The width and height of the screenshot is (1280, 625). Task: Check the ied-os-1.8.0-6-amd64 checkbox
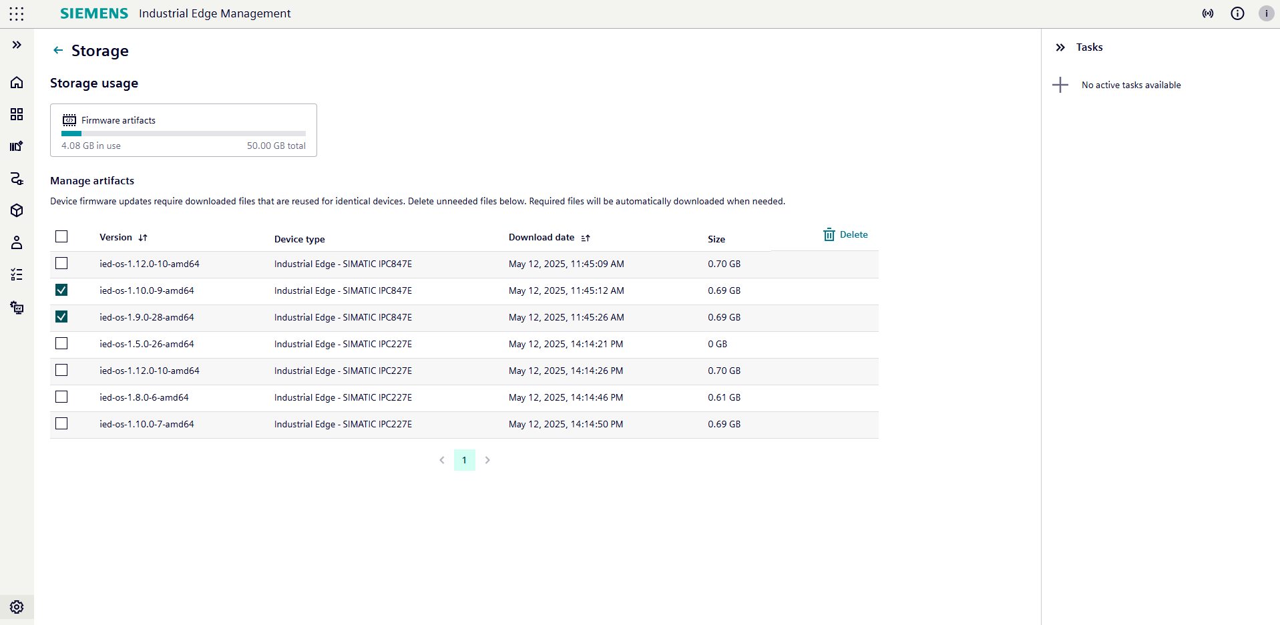(61, 397)
